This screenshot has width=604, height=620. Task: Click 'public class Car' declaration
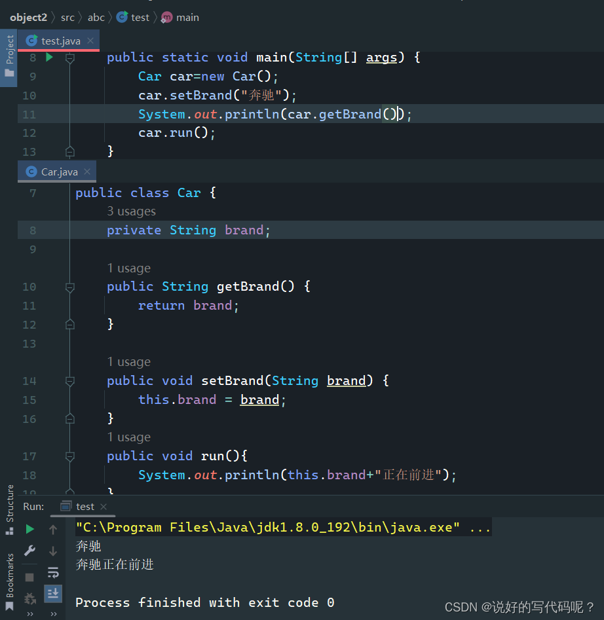tap(138, 193)
